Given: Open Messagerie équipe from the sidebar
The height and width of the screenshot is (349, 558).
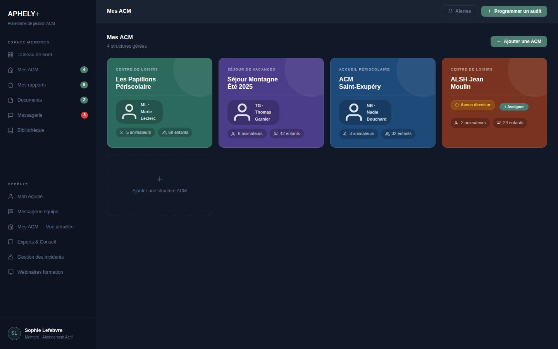Looking at the screenshot, I should tap(38, 212).
